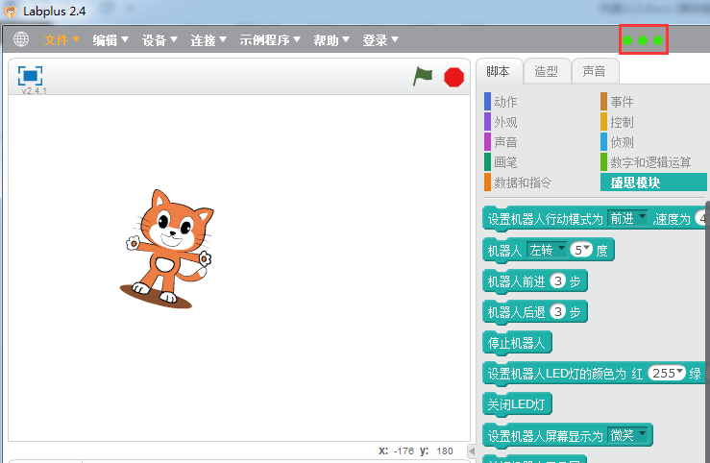This screenshot has width=710, height=463.
Task: Open the 设备 menu
Action: pos(159,39)
